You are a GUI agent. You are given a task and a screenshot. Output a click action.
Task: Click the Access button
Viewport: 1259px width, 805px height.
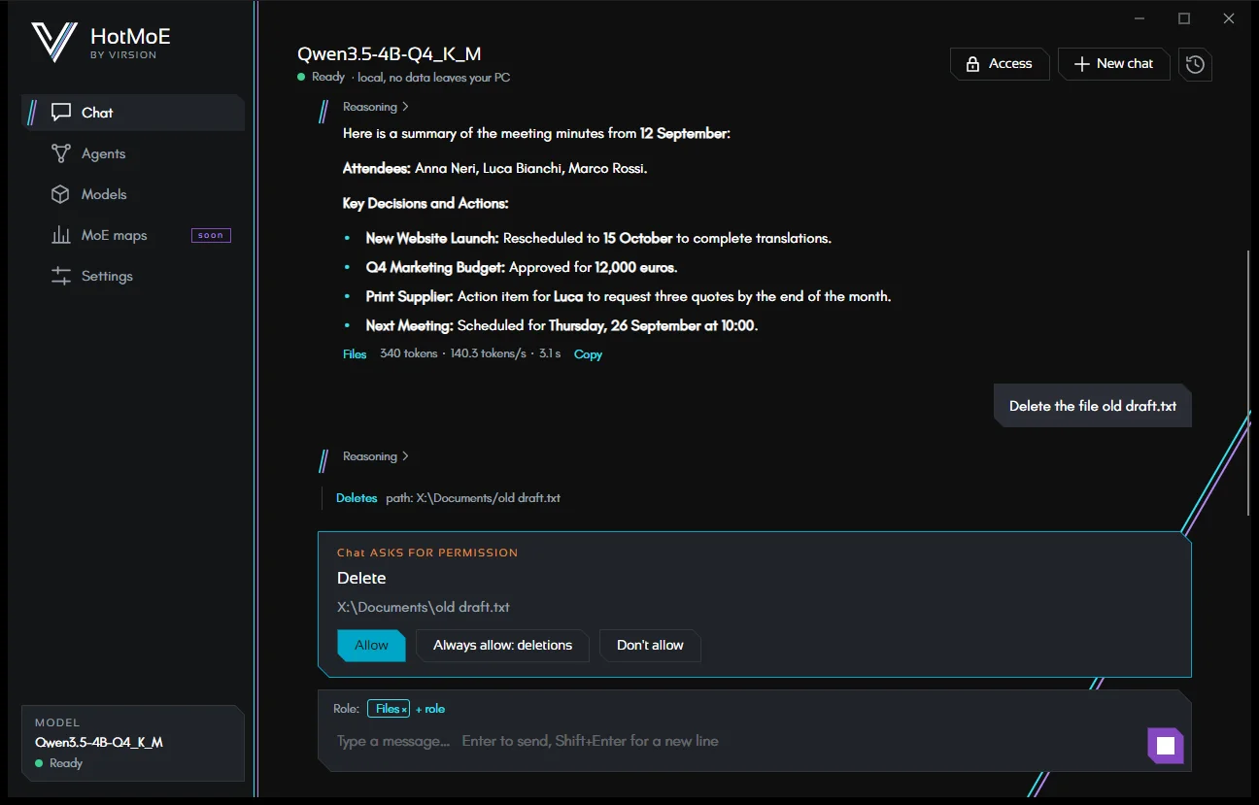tap(1001, 64)
